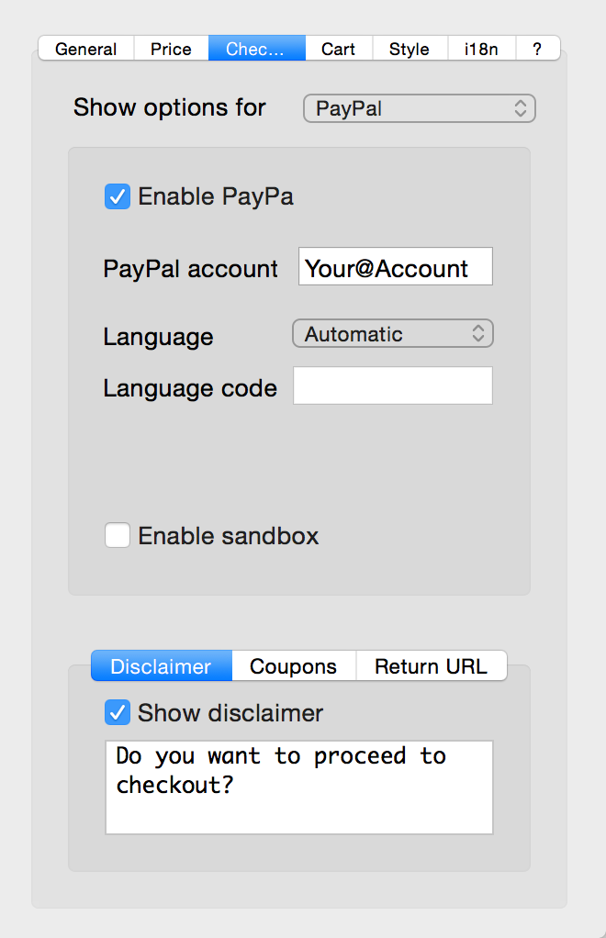Viewport: 606px width, 938px height.
Task: Switch to the General tab
Action: point(86,49)
